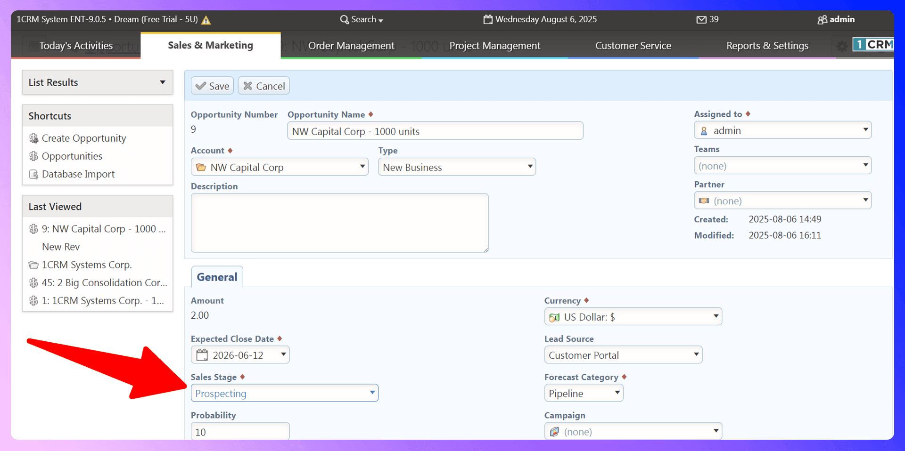Viewport: 905px width, 451px height.
Task: Click the campaign icon in Campaign field
Action: [554, 432]
